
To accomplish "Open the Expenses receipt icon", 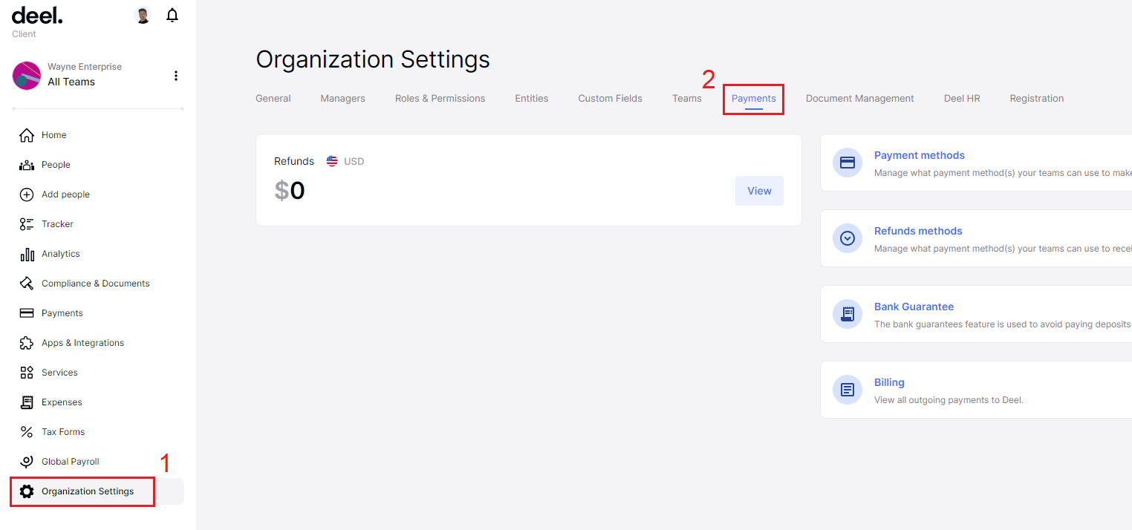I will pos(27,402).
